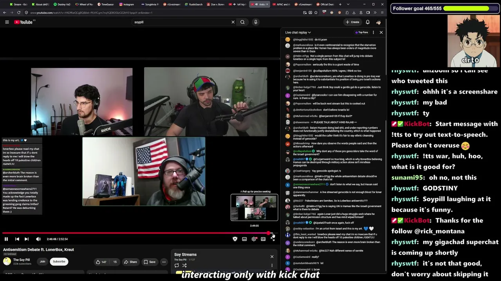The image size is (501, 281).
Task: Expand the list all tabs chevron
Action: coord(348,4)
